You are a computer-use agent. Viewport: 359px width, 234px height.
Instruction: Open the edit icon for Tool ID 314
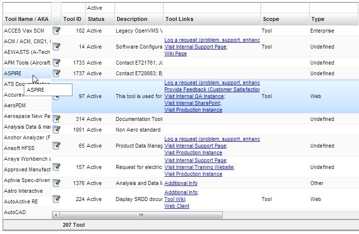click(56, 119)
